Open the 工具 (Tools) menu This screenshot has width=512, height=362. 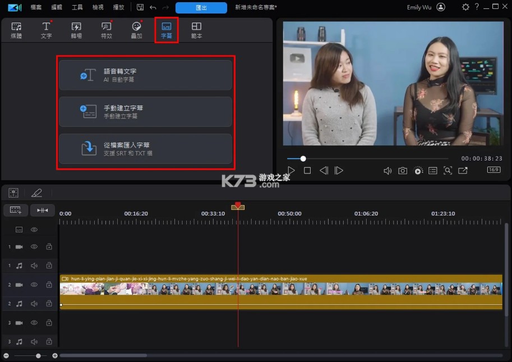pyautogui.click(x=78, y=7)
